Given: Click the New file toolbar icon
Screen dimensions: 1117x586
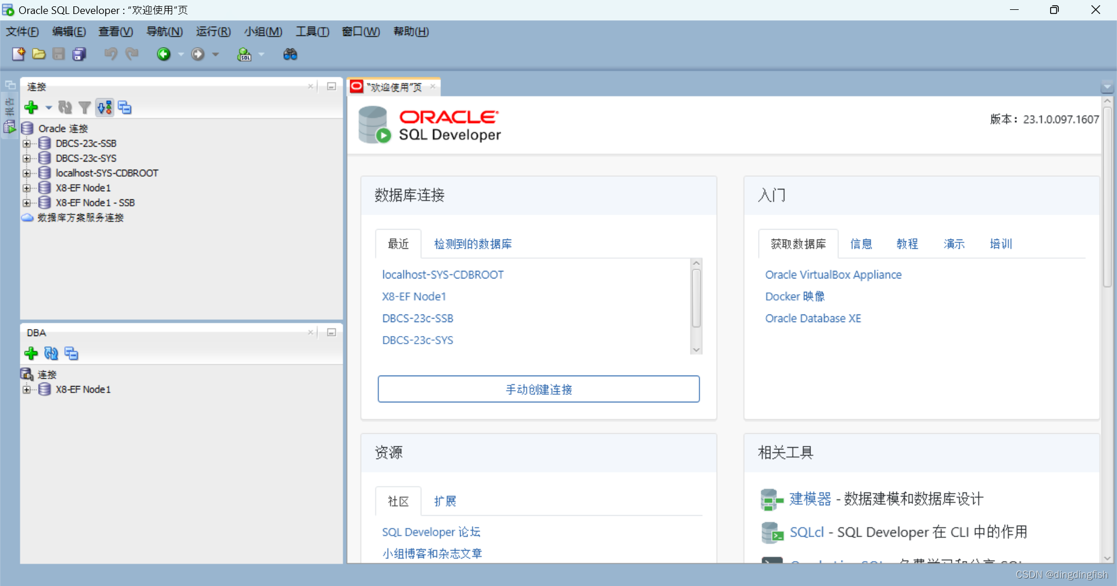Looking at the screenshot, I should tap(19, 54).
